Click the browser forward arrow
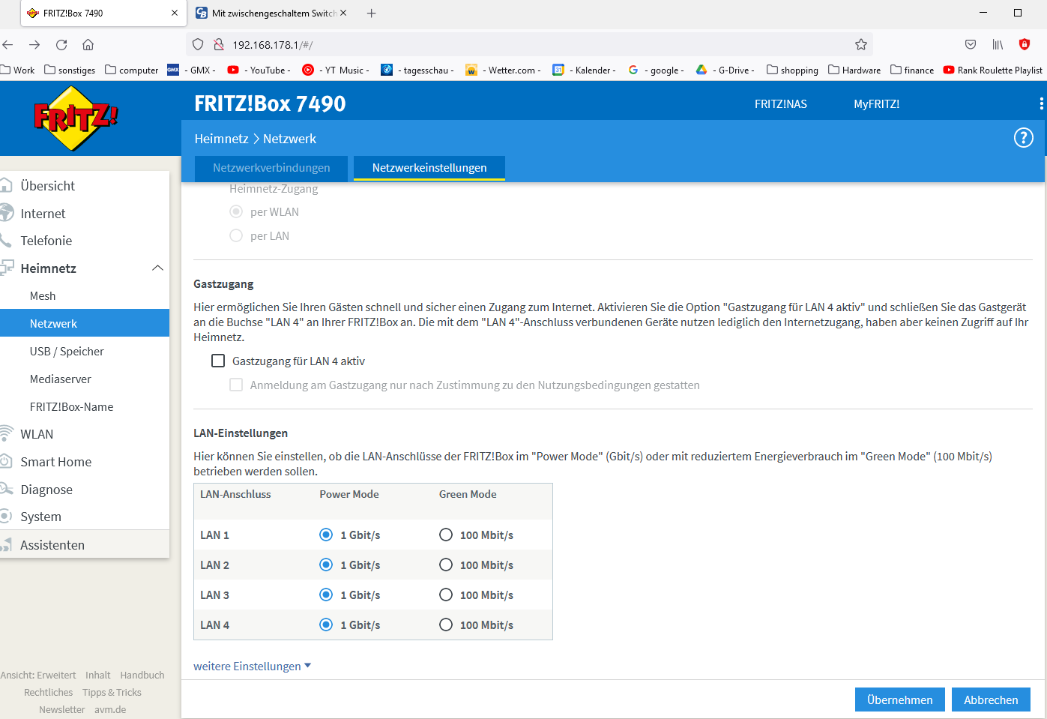This screenshot has width=1047, height=719. click(34, 45)
